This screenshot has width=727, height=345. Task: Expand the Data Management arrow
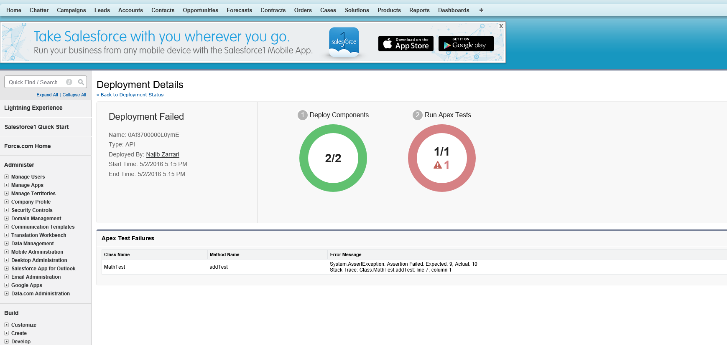point(6,244)
